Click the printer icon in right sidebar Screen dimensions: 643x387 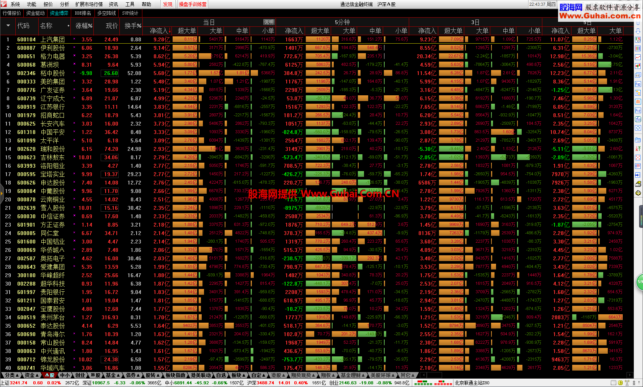pos(638,184)
